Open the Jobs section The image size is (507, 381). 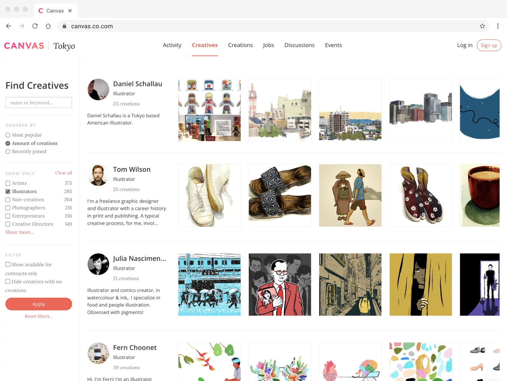point(268,45)
